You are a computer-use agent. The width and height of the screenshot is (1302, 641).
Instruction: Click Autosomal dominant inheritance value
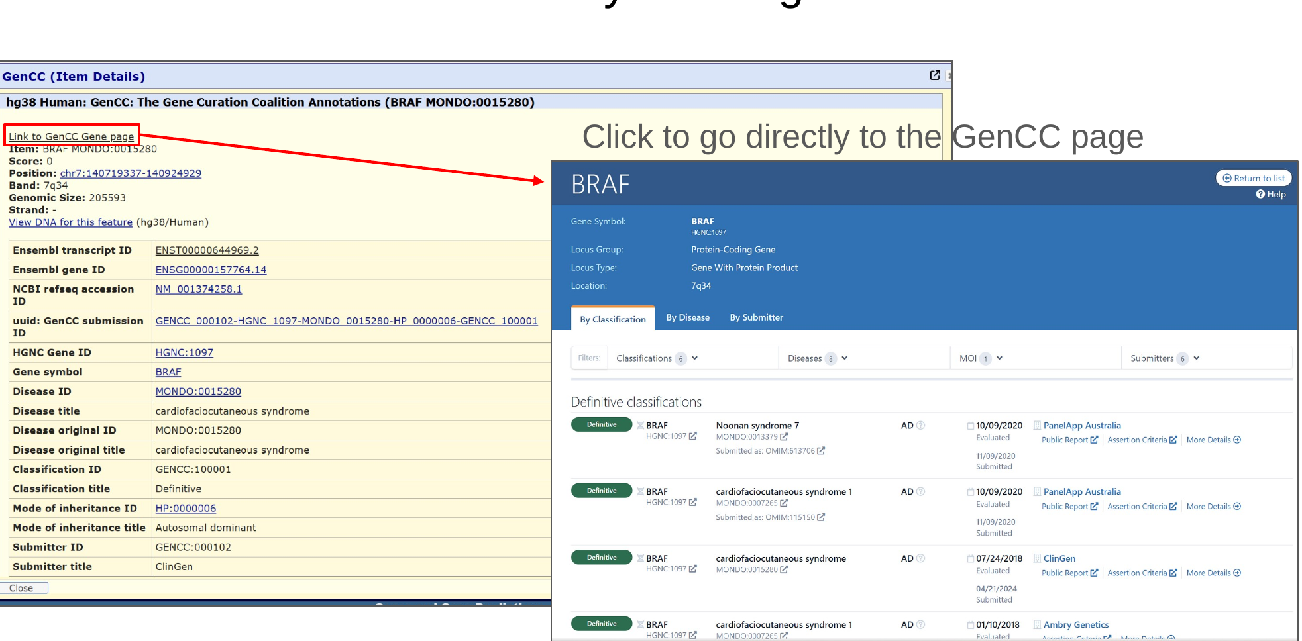[x=205, y=528]
